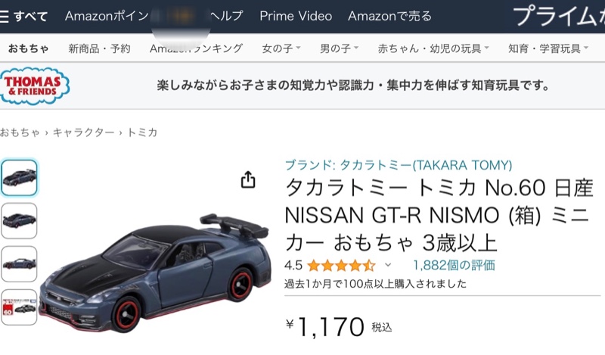Open brand link タカラトミー(TAKARA TOMY)

pos(399,165)
